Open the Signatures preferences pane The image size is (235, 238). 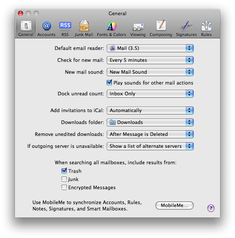[x=186, y=28]
